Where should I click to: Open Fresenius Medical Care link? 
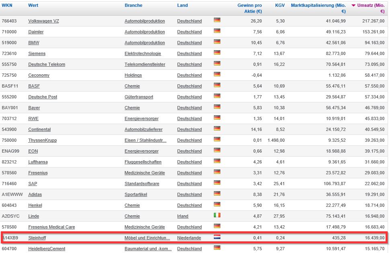[51, 227]
